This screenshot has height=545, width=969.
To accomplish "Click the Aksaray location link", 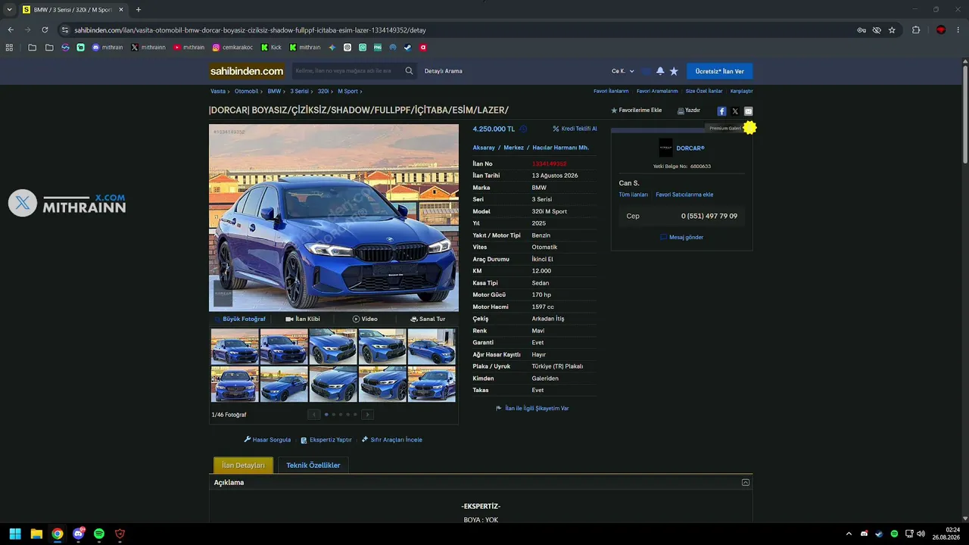I will click(x=484, y=148).
